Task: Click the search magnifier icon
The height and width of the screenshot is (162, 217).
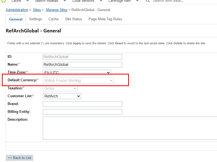Action: tap(148, 1)
